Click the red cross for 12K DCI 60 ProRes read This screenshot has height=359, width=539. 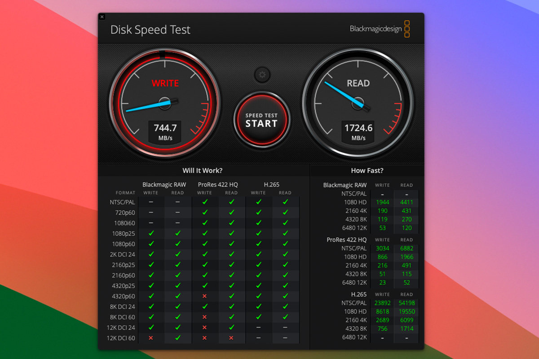[x=231, y=337]
